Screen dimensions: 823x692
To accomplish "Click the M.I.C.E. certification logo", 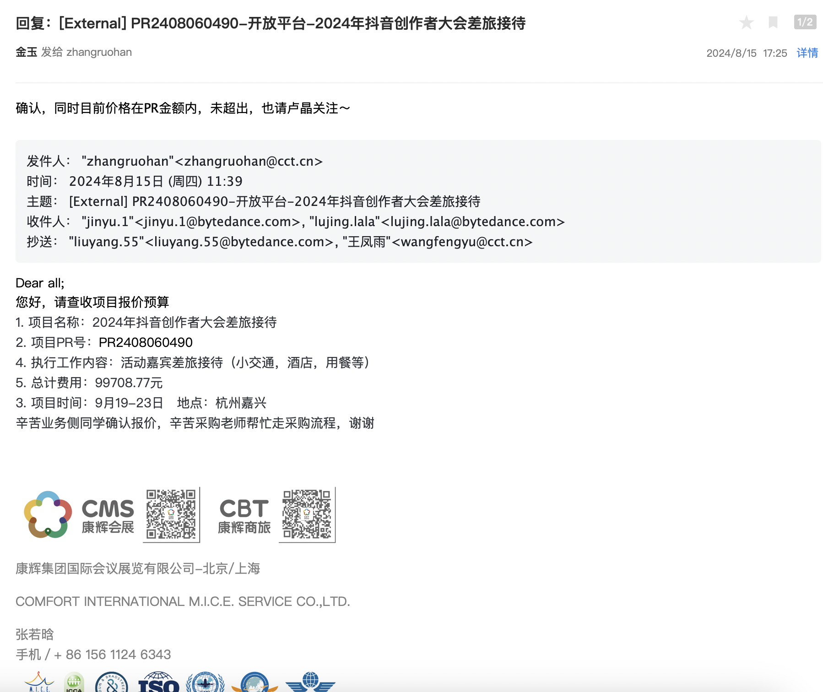I will pyautogui.click(x=39, y=682).
